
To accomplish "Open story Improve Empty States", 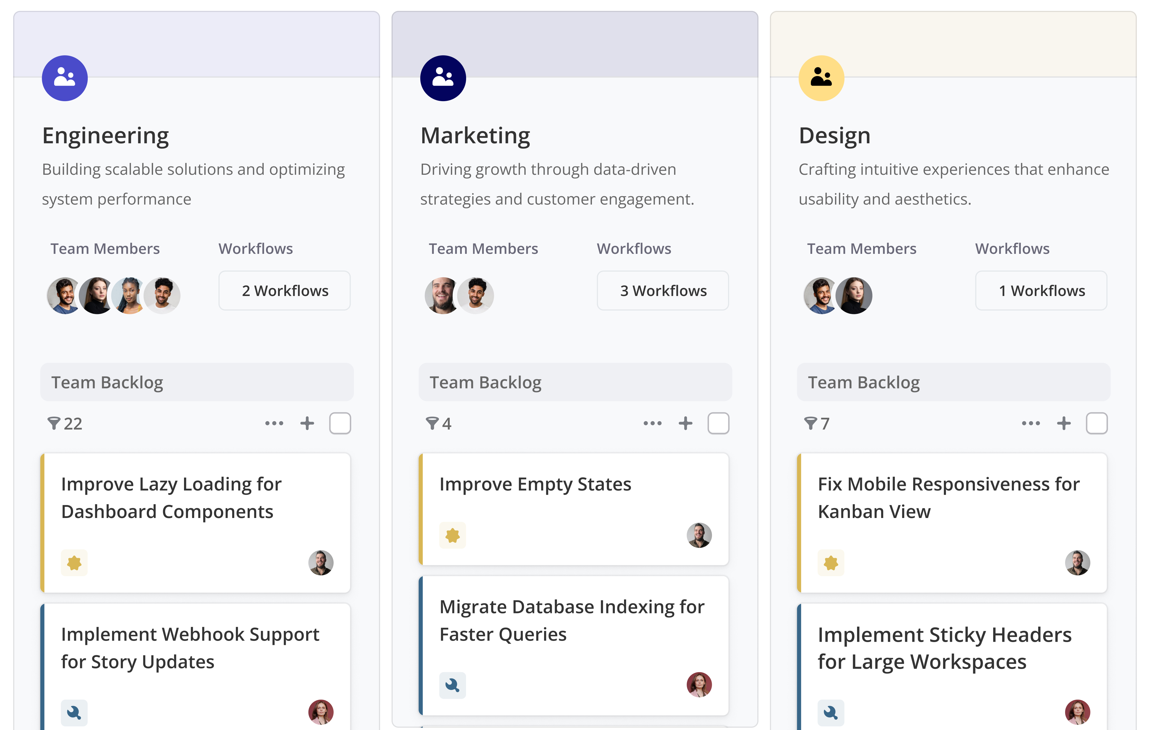I will point(574,509).
